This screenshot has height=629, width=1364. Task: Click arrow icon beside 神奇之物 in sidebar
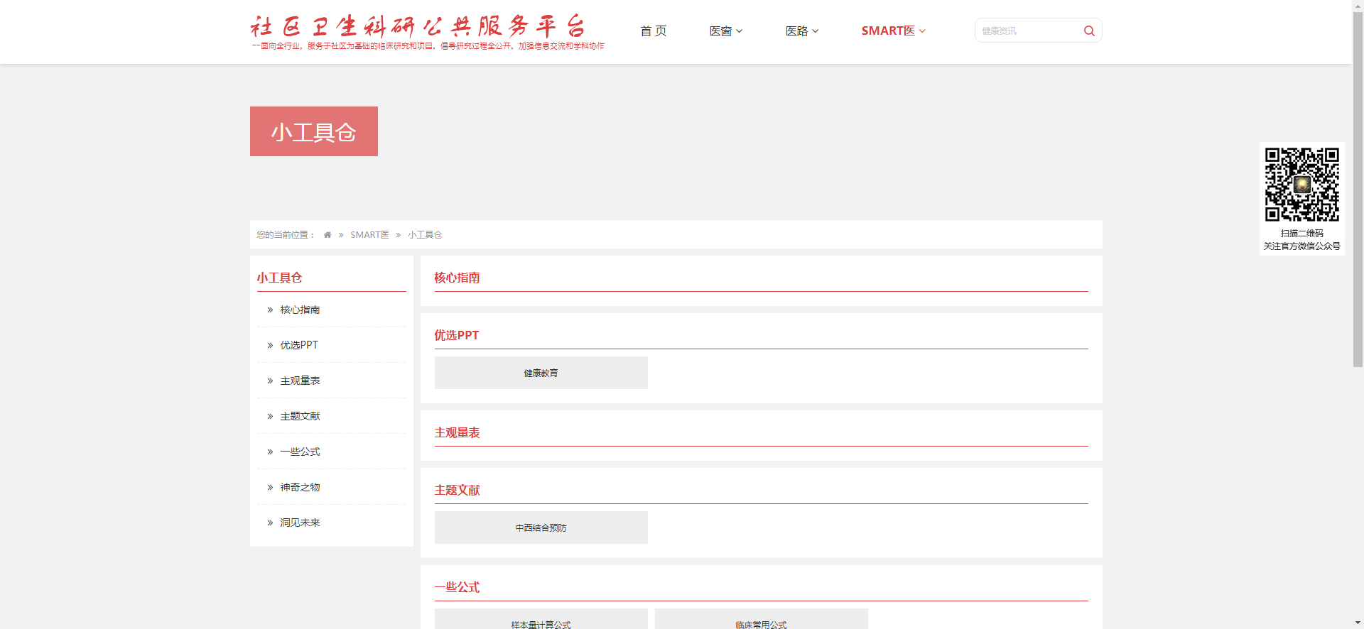click(x=270, y=488)
